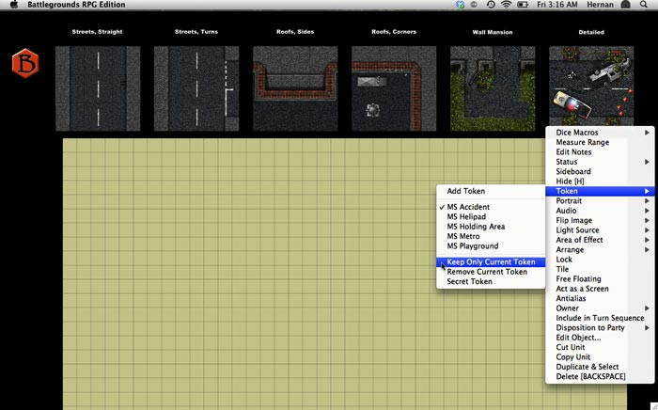Toggle Free Floating option
Viewport: 658px width, 410px height.
pyautogui.click(x=600, y=279)
